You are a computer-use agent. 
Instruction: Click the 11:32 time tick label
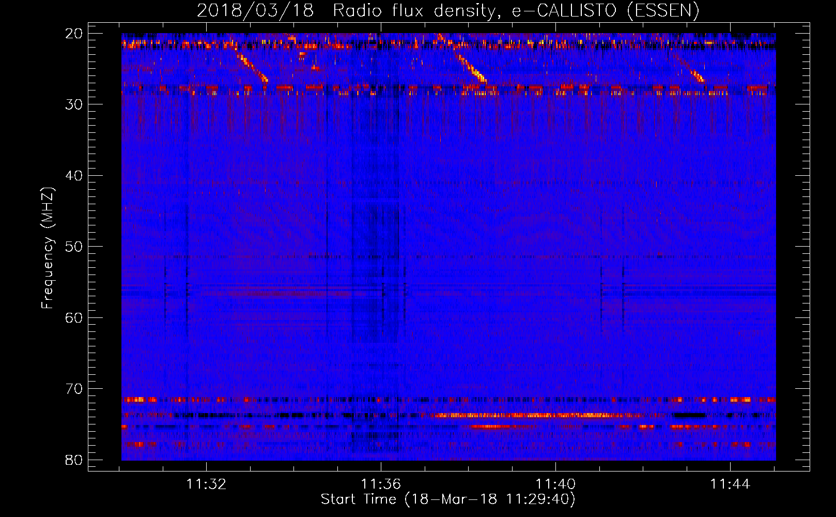[206, 484]
